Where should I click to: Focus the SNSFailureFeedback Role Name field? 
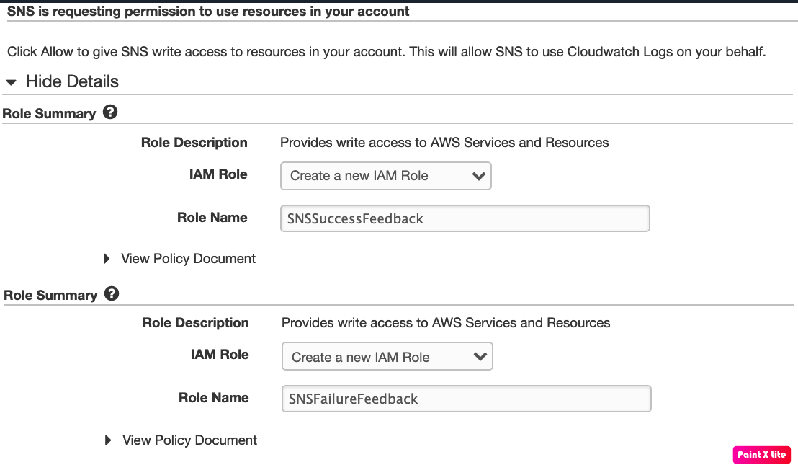pyautogui.click(x=466, y=399)
